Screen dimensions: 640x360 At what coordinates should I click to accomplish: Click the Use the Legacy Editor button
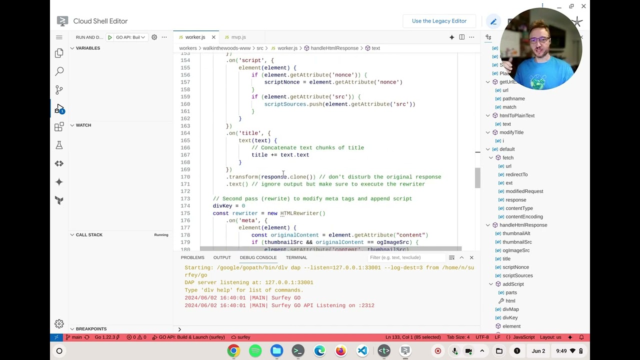[x=439, y=21]
